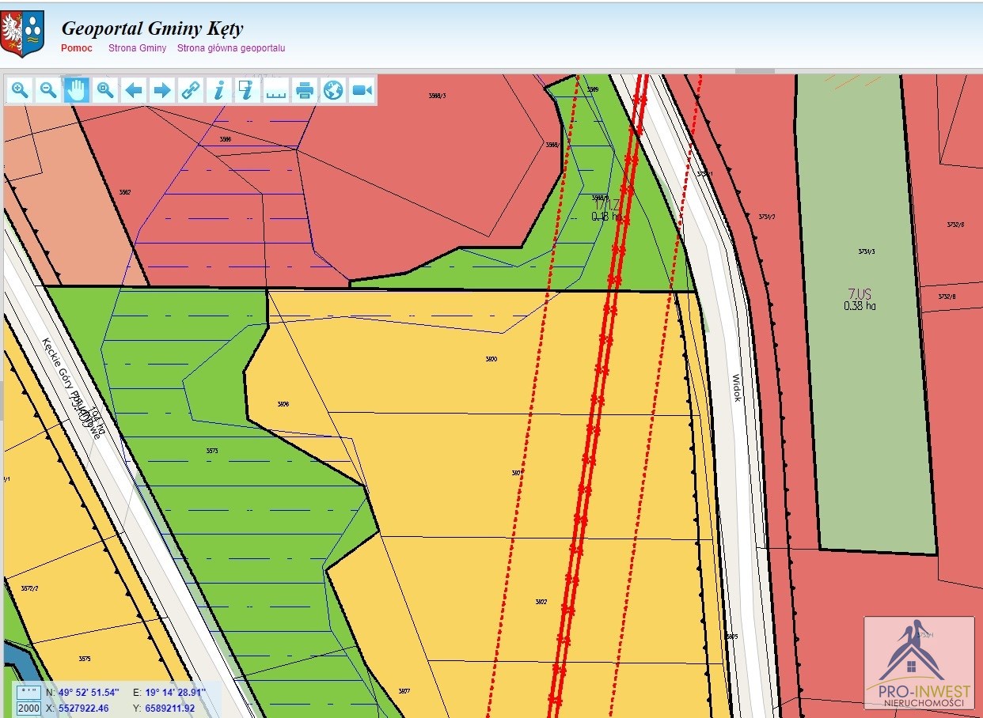Viewport: 983px width, 718px height.
Task: Click parcel number 3602 on the map
Action: 541,602
